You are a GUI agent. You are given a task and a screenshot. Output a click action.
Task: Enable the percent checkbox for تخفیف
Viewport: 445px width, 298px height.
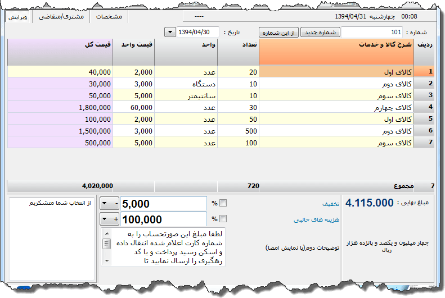[223, 203]
